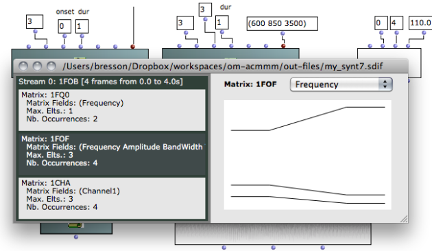Click the 110.0 value box
The height and width of the screenshot is (251, 432).
point(420,23)
